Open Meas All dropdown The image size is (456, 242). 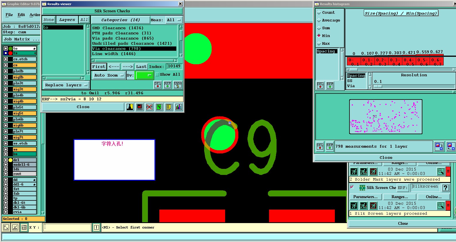coord(174,20)
